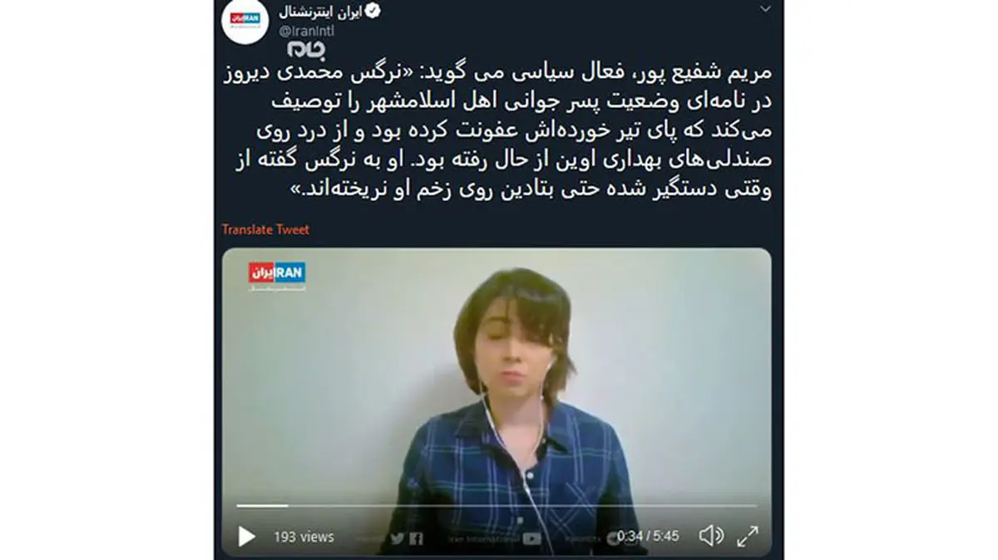Click the YouTube watermark icon in video
Image resolution: width=998 pixels, height=560 pixels.
click(532, 539)
